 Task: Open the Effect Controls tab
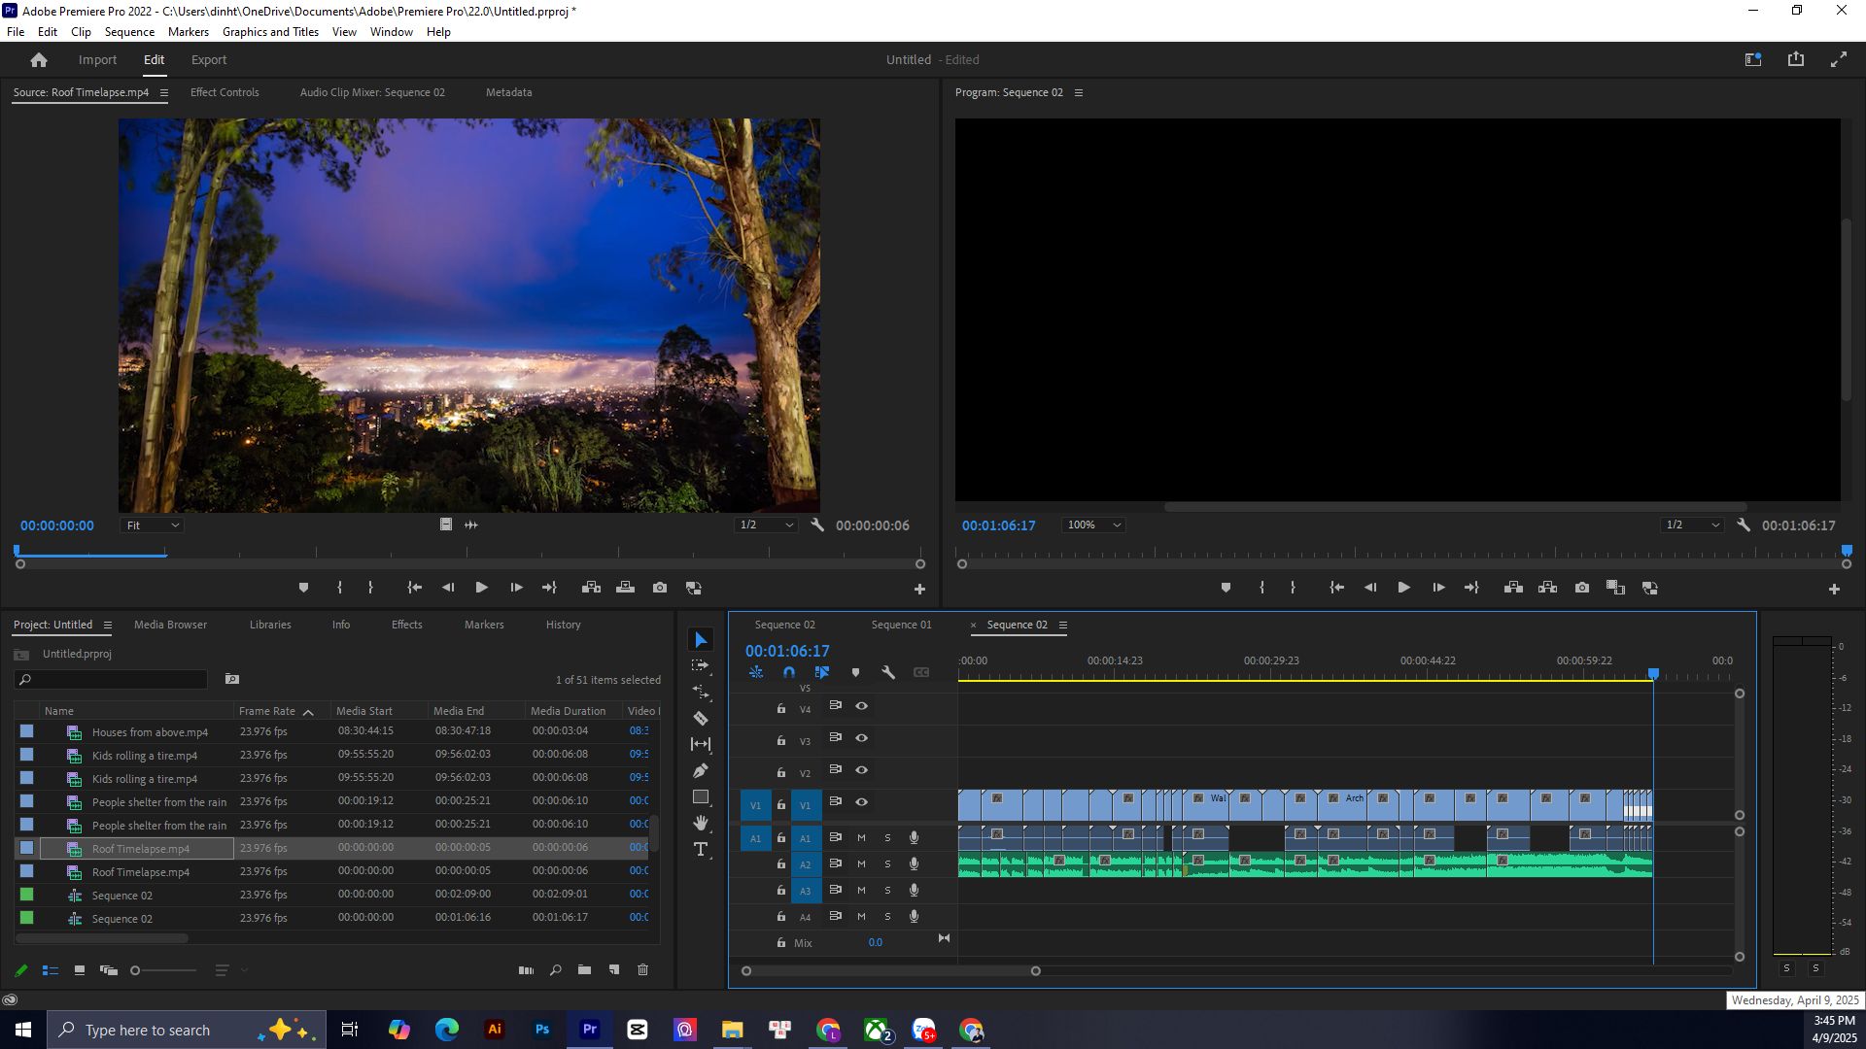point(225,92)
